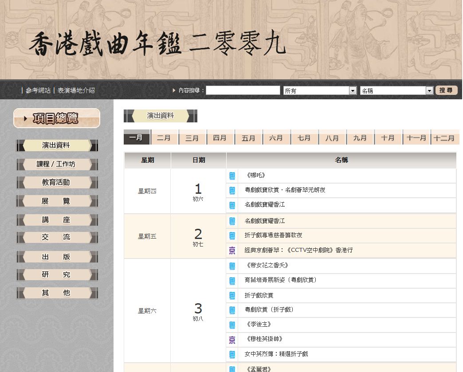
Task: Select the 七月 month tab
Action: tap(304, 138)
